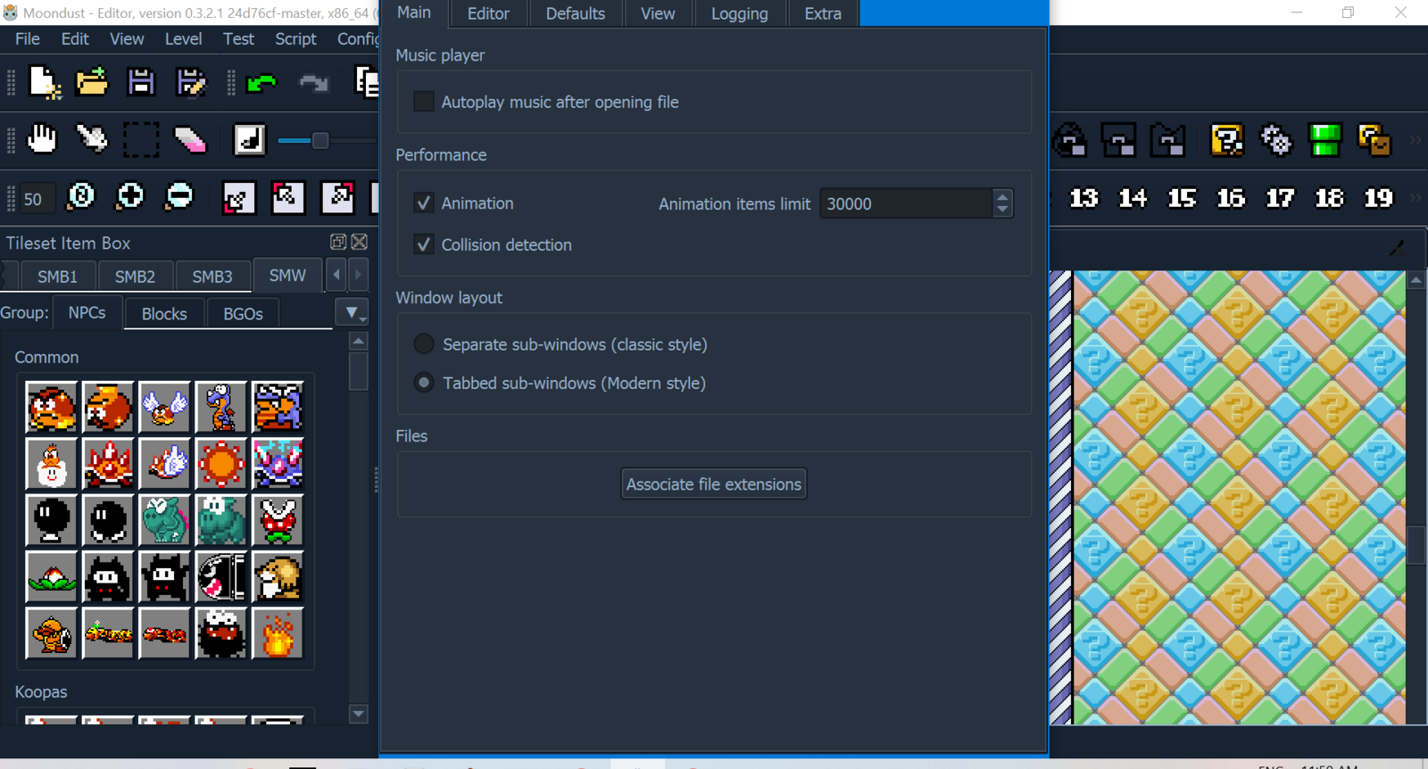
Task: Jump to section 19
Action: point(1378,198)
